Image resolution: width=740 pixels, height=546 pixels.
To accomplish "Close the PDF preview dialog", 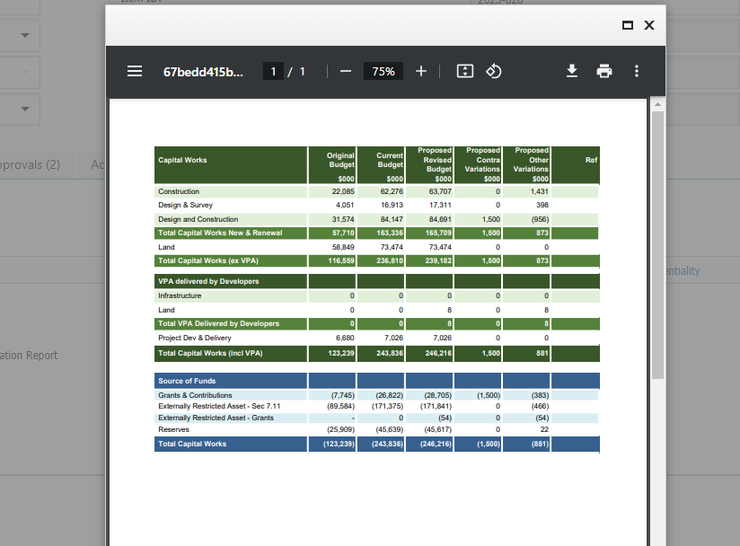I will pyautogui.click(x=649, y=25).
